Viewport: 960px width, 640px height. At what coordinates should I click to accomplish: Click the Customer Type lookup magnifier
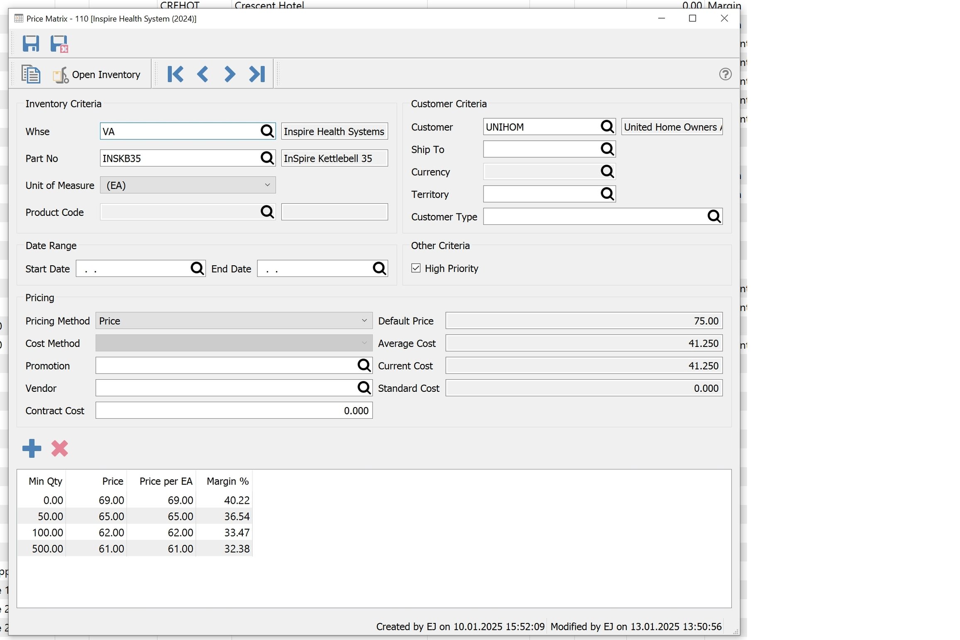click(x=714, y=216)
